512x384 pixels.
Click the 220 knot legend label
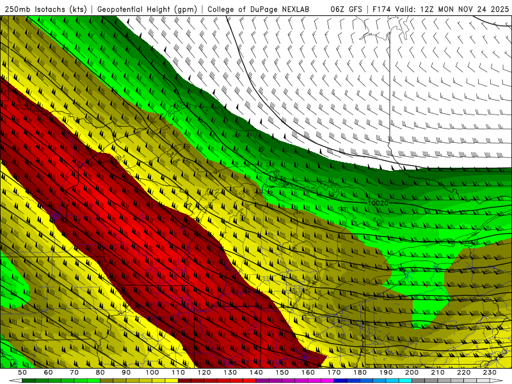[x=463, y=372]
